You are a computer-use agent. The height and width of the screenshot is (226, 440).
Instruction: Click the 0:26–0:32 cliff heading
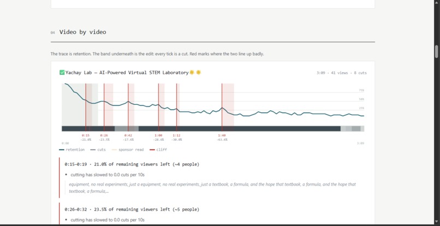pos(132,210)
